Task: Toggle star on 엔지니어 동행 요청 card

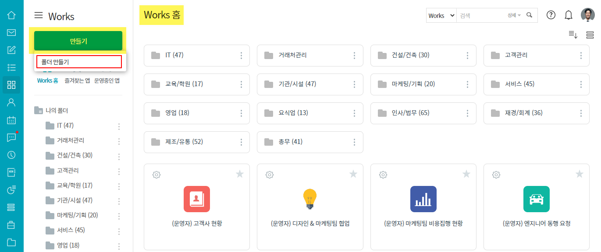Action: click(x=580, y=174)
